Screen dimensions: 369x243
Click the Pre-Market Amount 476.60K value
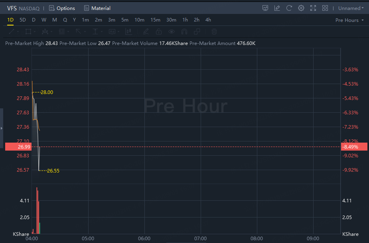(x=246, y=43)
